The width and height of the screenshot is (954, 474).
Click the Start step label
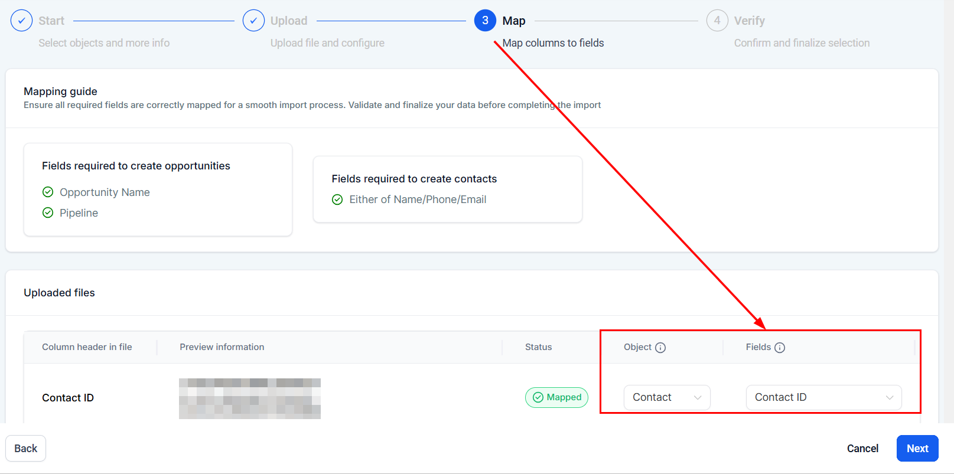tap(51, 21)
